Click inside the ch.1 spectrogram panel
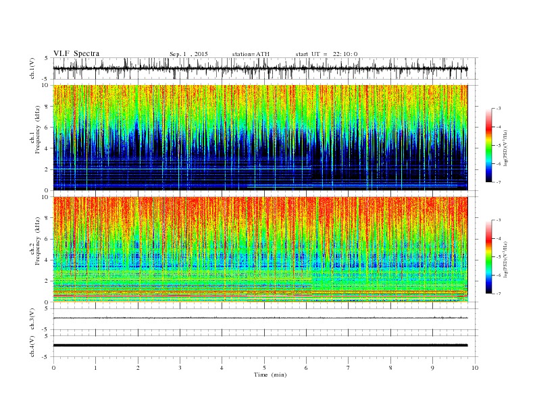The width and height of the screenshot is (535, 413). click(x=261, y=138)
